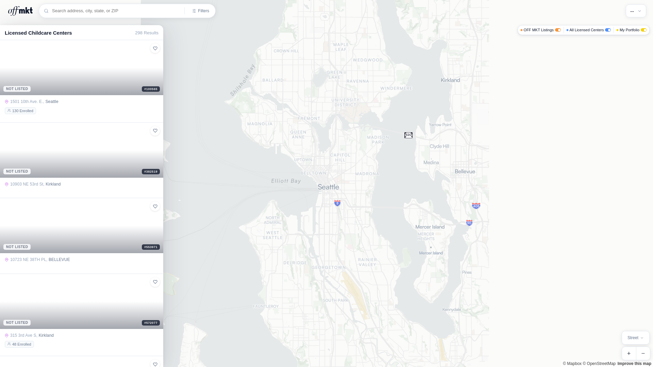Viewport: 653px width, 367px height.
Task: Click location pin beside 315 3rd Ave S
Action: pyautogui.click(x=6, y=335)
